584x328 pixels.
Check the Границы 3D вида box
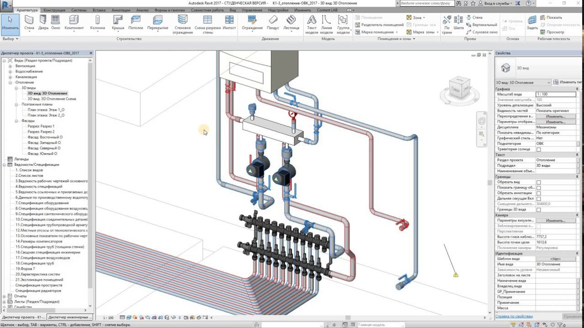tap(538, 210)
